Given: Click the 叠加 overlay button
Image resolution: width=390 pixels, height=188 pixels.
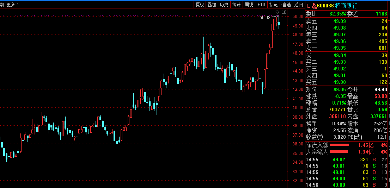Looking at the screenshot, I should click(x=212, y=5).
